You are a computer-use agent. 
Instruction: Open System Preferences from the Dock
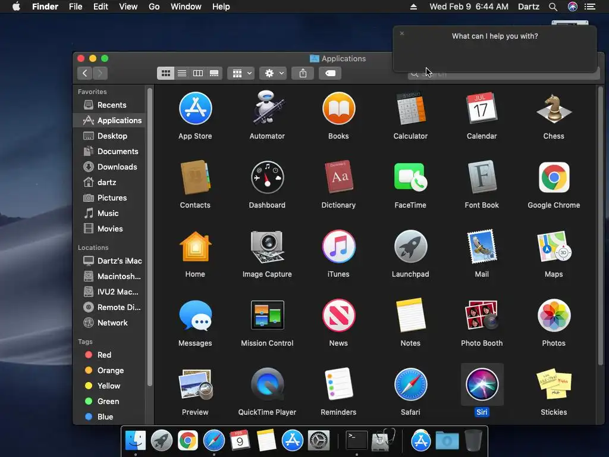tap(319, 441)
